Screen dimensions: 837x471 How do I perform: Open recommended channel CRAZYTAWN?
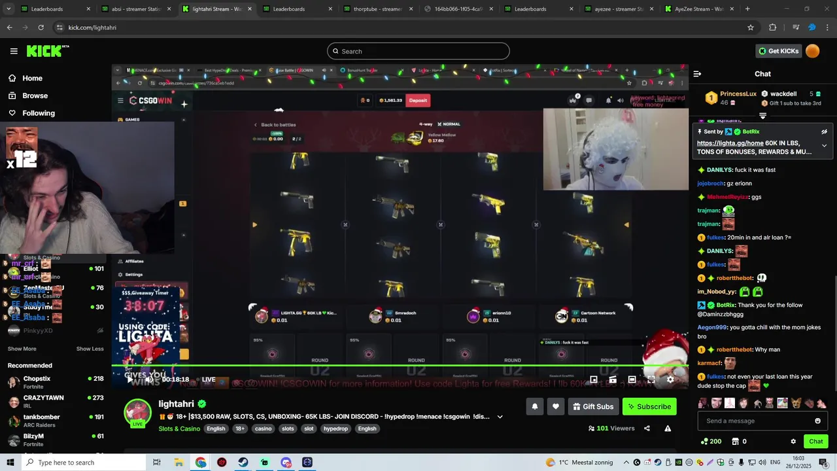pos(56,402)
